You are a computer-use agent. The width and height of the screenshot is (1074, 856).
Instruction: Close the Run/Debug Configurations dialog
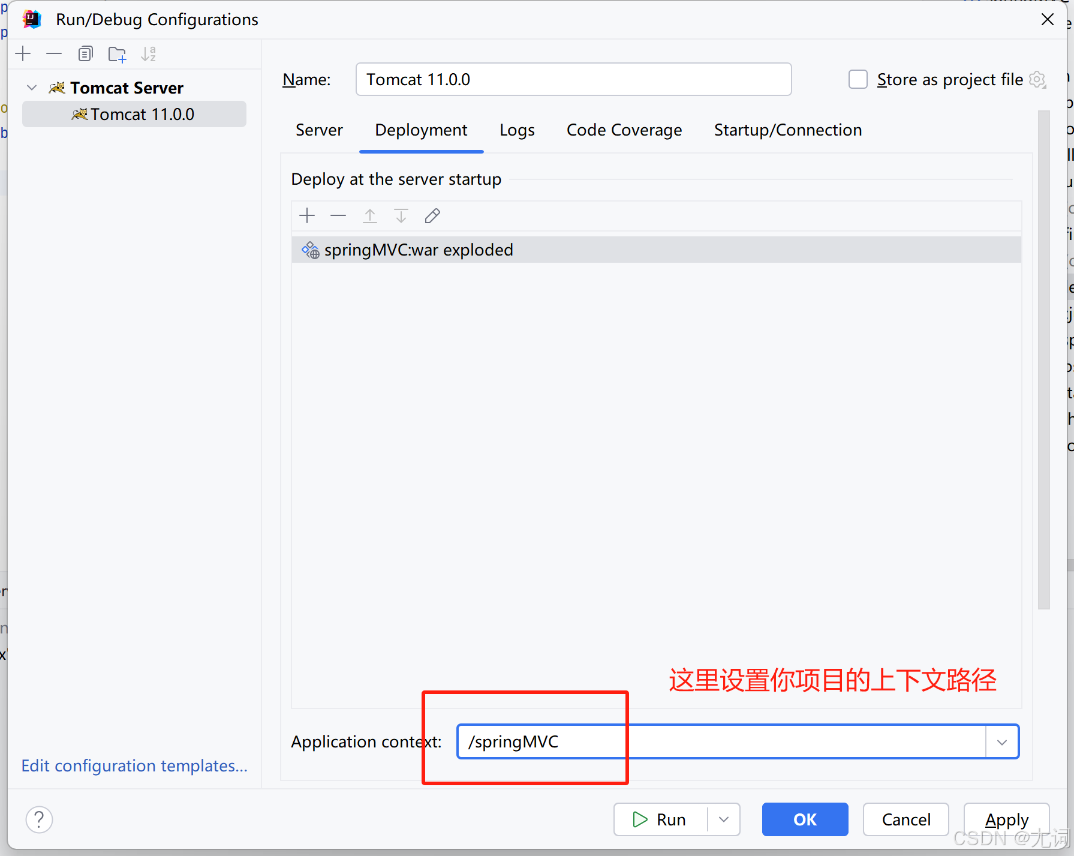[x=1048, y=20]
